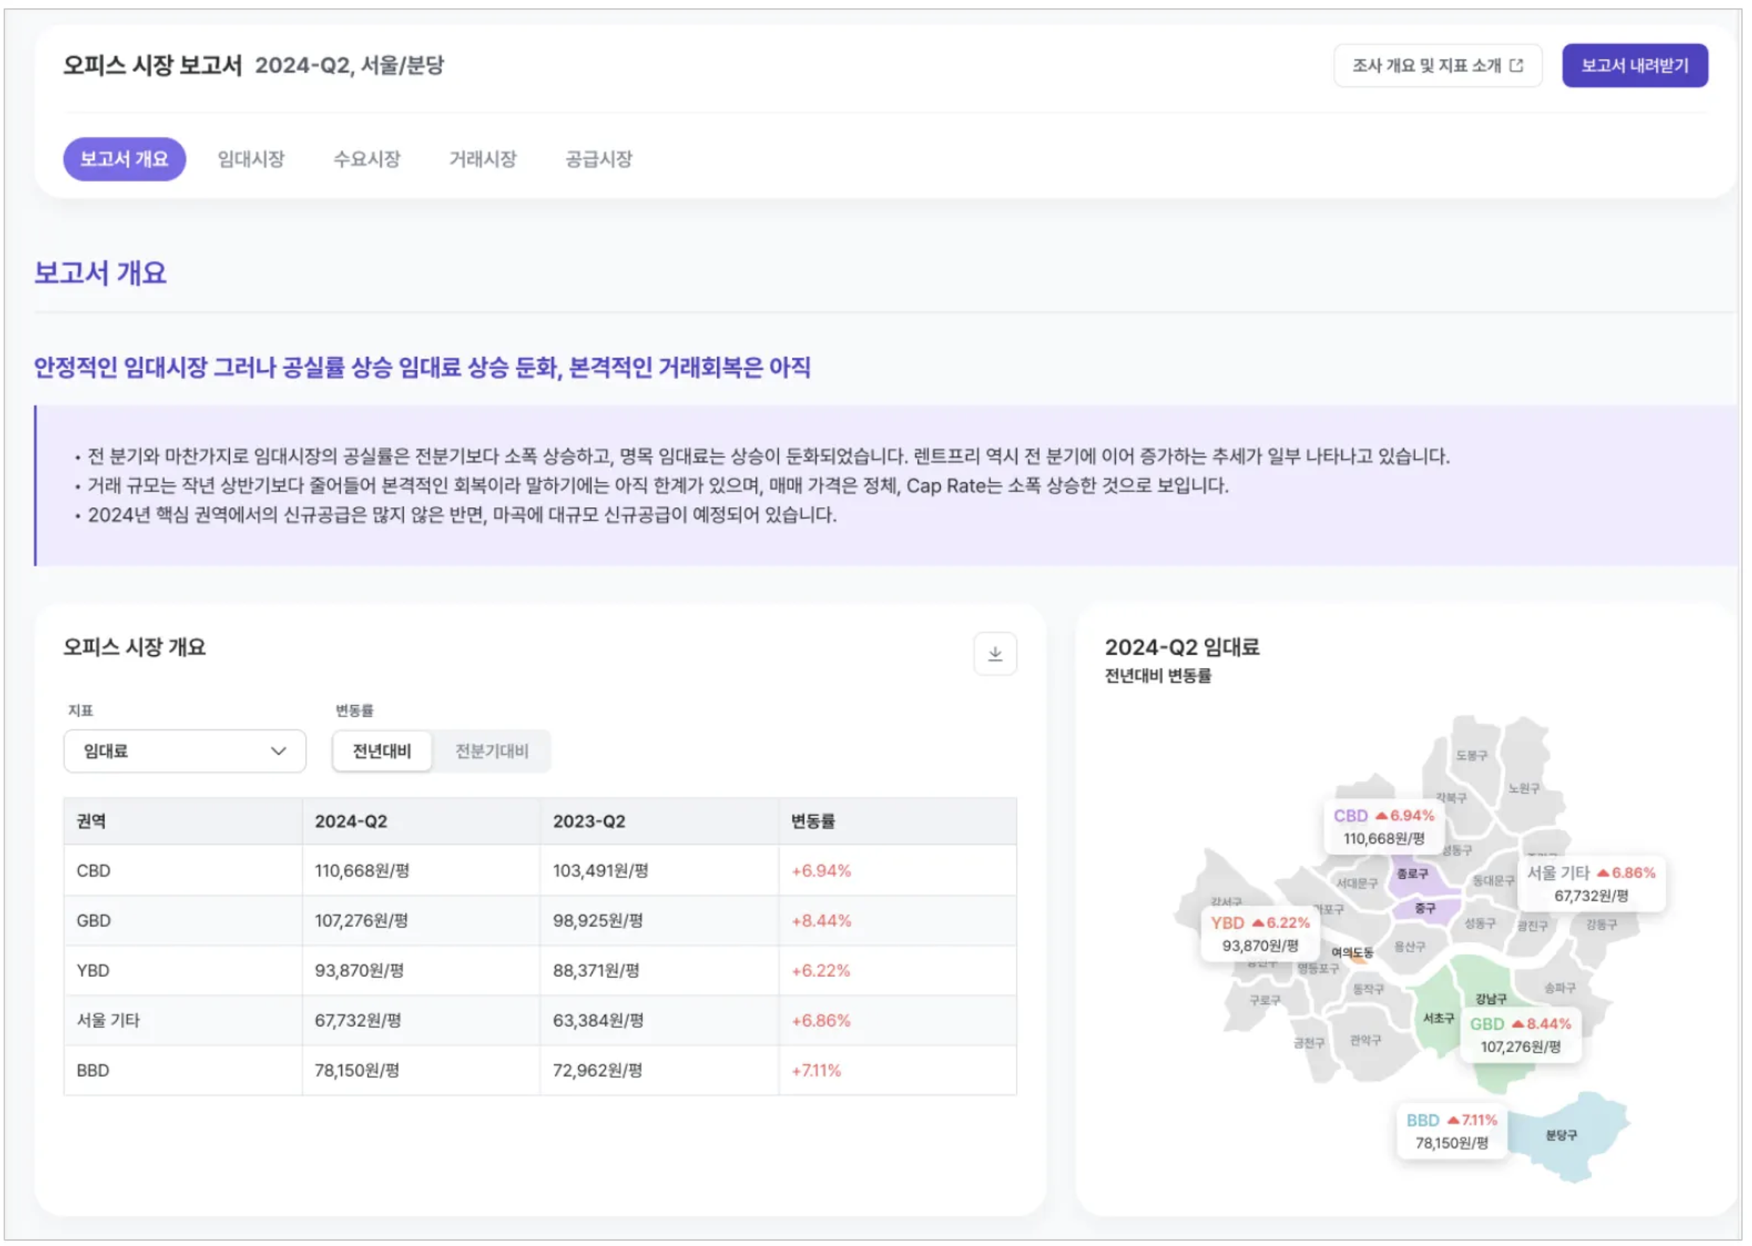Open the 거래시장 tab
This screenshot has width=1752, height=1246.
(x=482, y=159)
